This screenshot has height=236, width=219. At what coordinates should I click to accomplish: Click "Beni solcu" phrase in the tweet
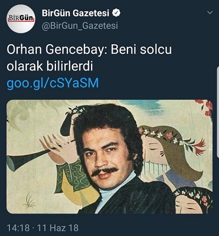click(141, 50)
